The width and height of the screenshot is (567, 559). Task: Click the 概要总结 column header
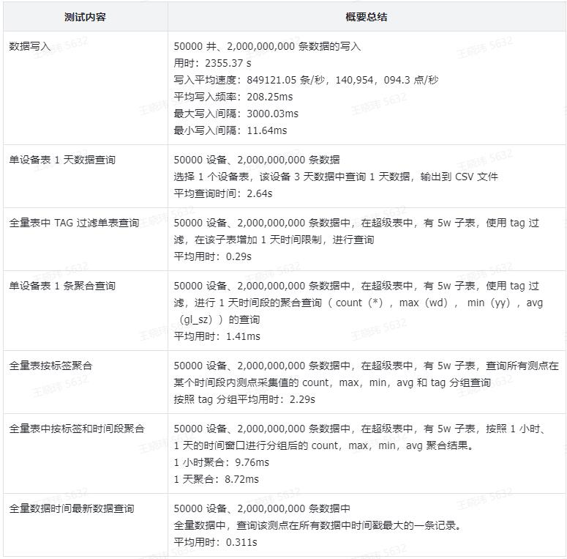click(367, 17)
